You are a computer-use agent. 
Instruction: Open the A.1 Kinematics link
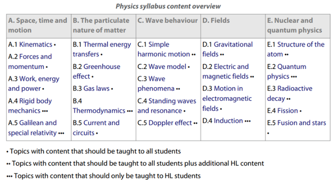[x=36, y=44]
